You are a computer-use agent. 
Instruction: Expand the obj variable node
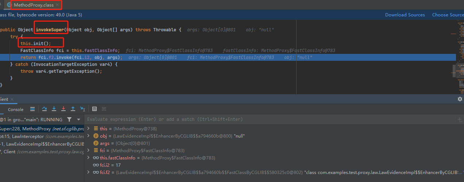click(x=88, y=136)
